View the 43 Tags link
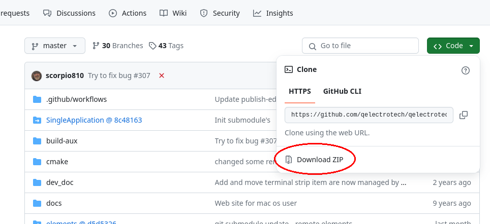This screenshot has height=224, width=490. pyautogui.click(x=166, y=46)
